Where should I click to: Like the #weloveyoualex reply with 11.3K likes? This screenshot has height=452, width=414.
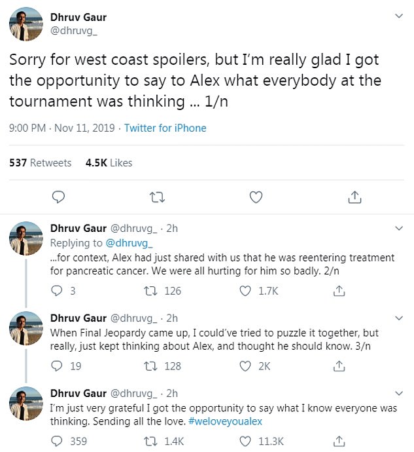[246, 442]
